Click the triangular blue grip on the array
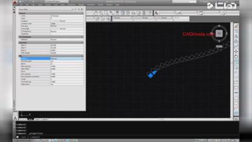 [x=154, y=72]
